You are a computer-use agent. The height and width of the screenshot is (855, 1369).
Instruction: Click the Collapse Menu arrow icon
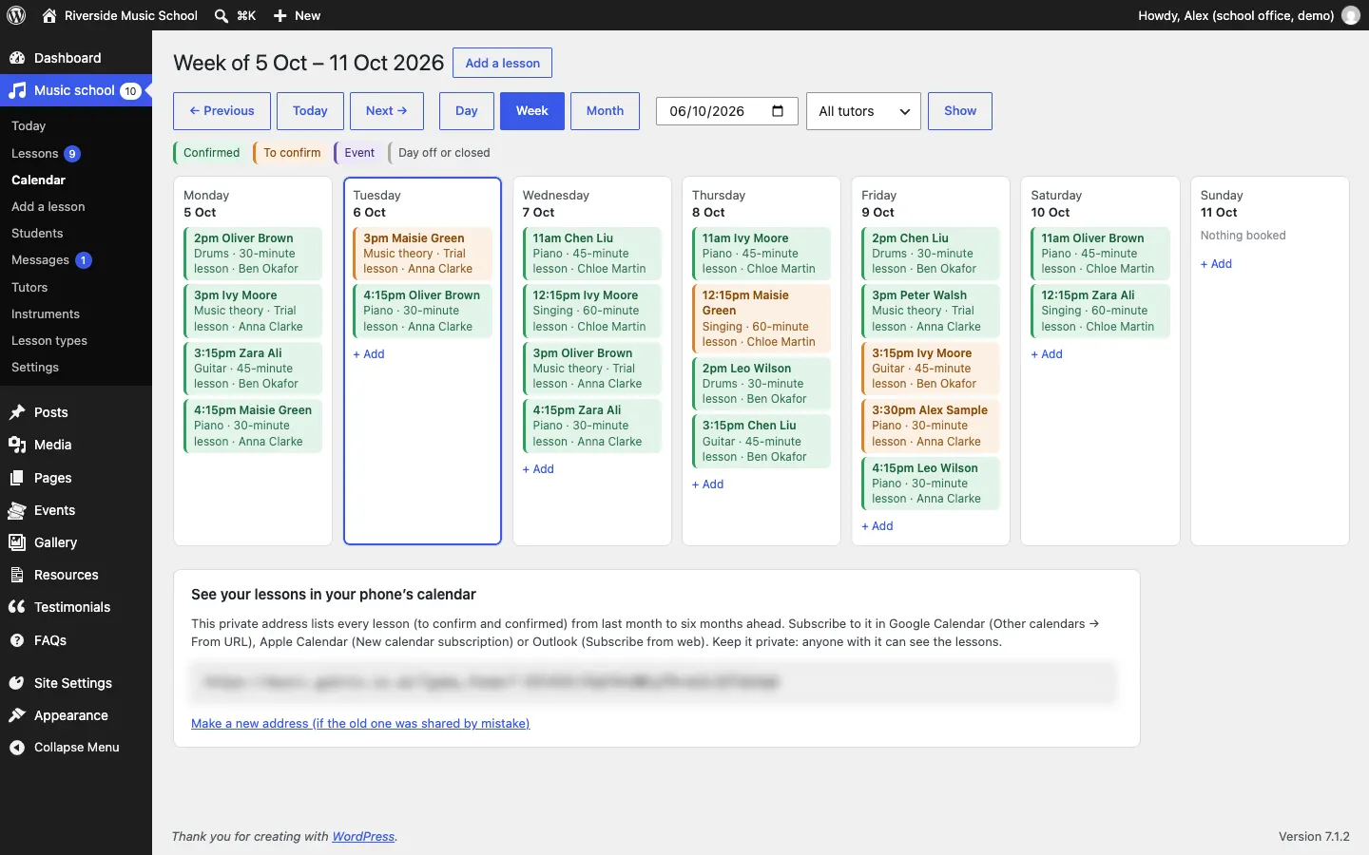pyautogui.click(x=17, y=748)
